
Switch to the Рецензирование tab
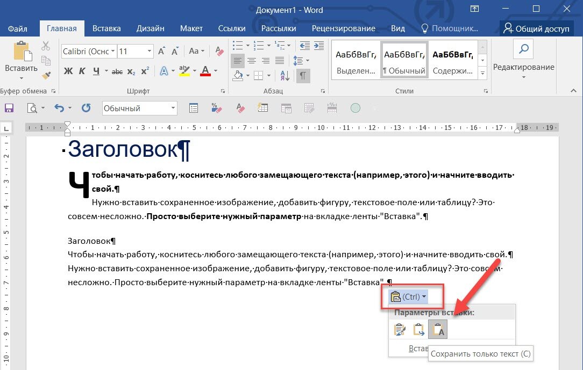tap(344, 28)
